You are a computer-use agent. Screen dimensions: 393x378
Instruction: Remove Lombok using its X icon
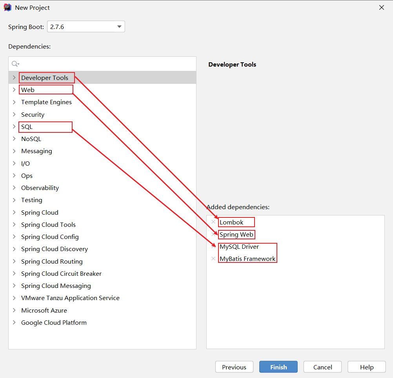coord(213,222)
